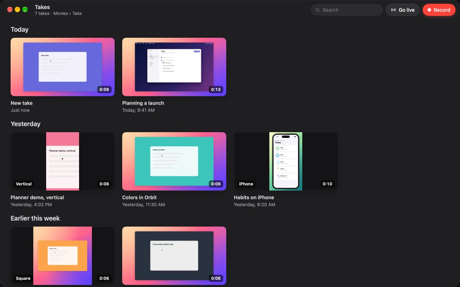This screenshot has height=287, width=460.
Task: Select the Colors in Orbit title
Action: [x=139, y=198]
